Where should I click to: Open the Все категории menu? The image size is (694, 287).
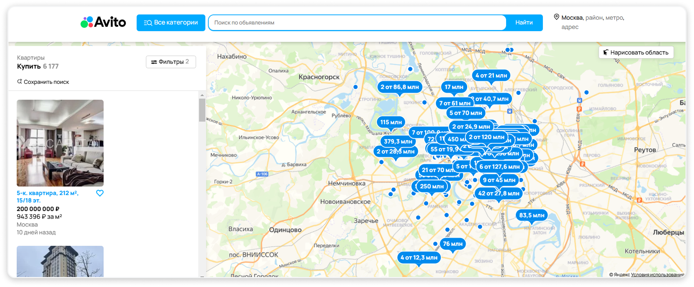click(x=171, y=23)
